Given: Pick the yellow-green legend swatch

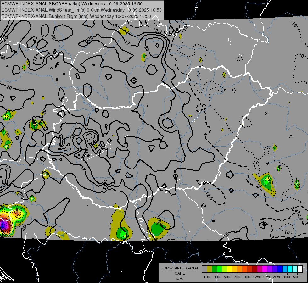Looking at the screenshot, I should click(224, 269).
